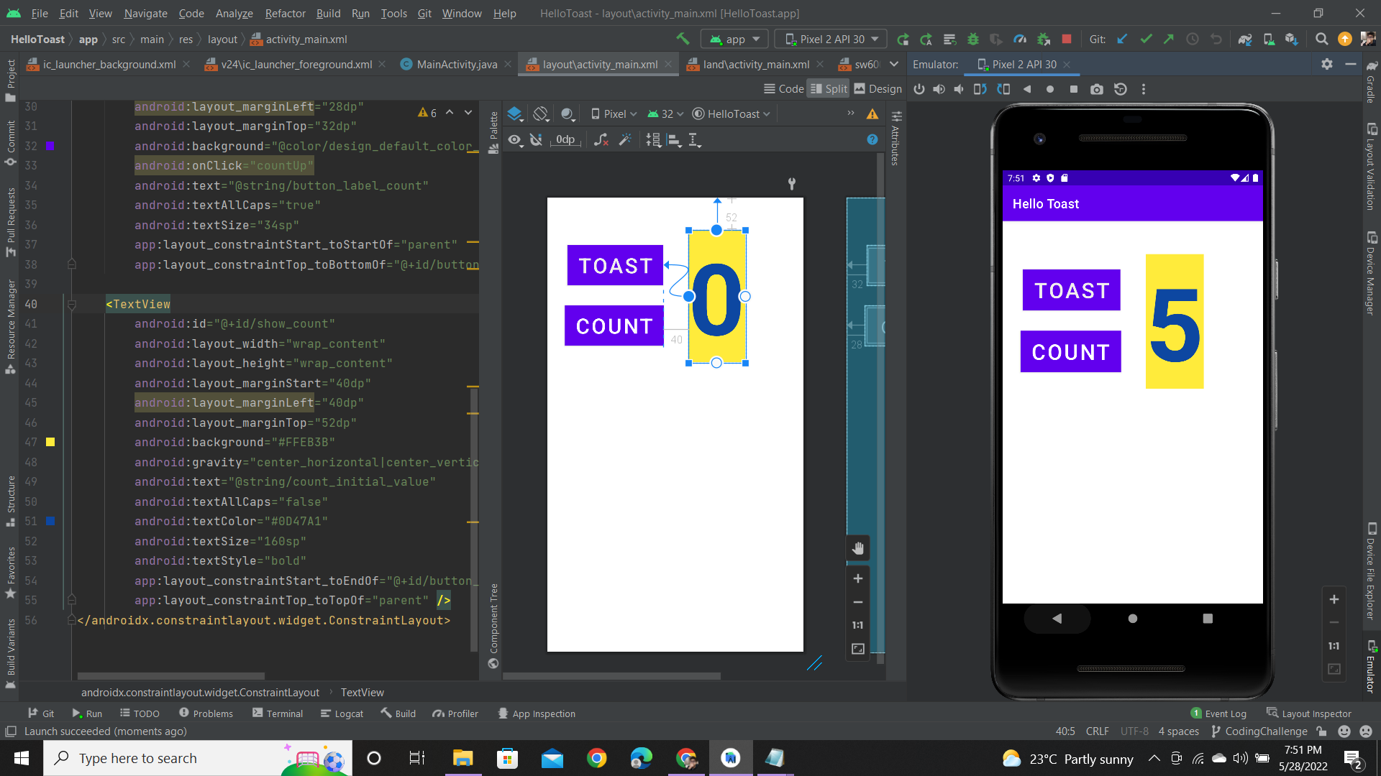Rotate the emulator counterclockwise

(x=980, y=89)
